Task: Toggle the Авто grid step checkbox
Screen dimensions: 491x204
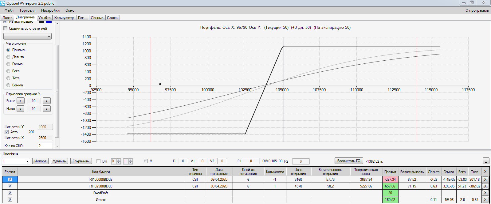Action: point(6,132)
